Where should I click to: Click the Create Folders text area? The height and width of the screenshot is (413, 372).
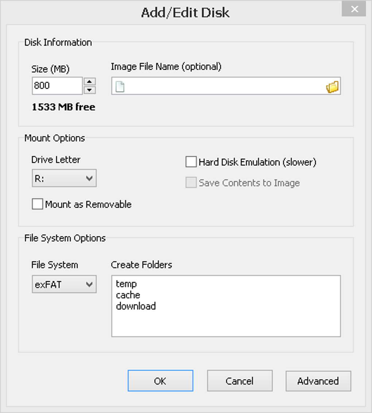tap(226, 320)
